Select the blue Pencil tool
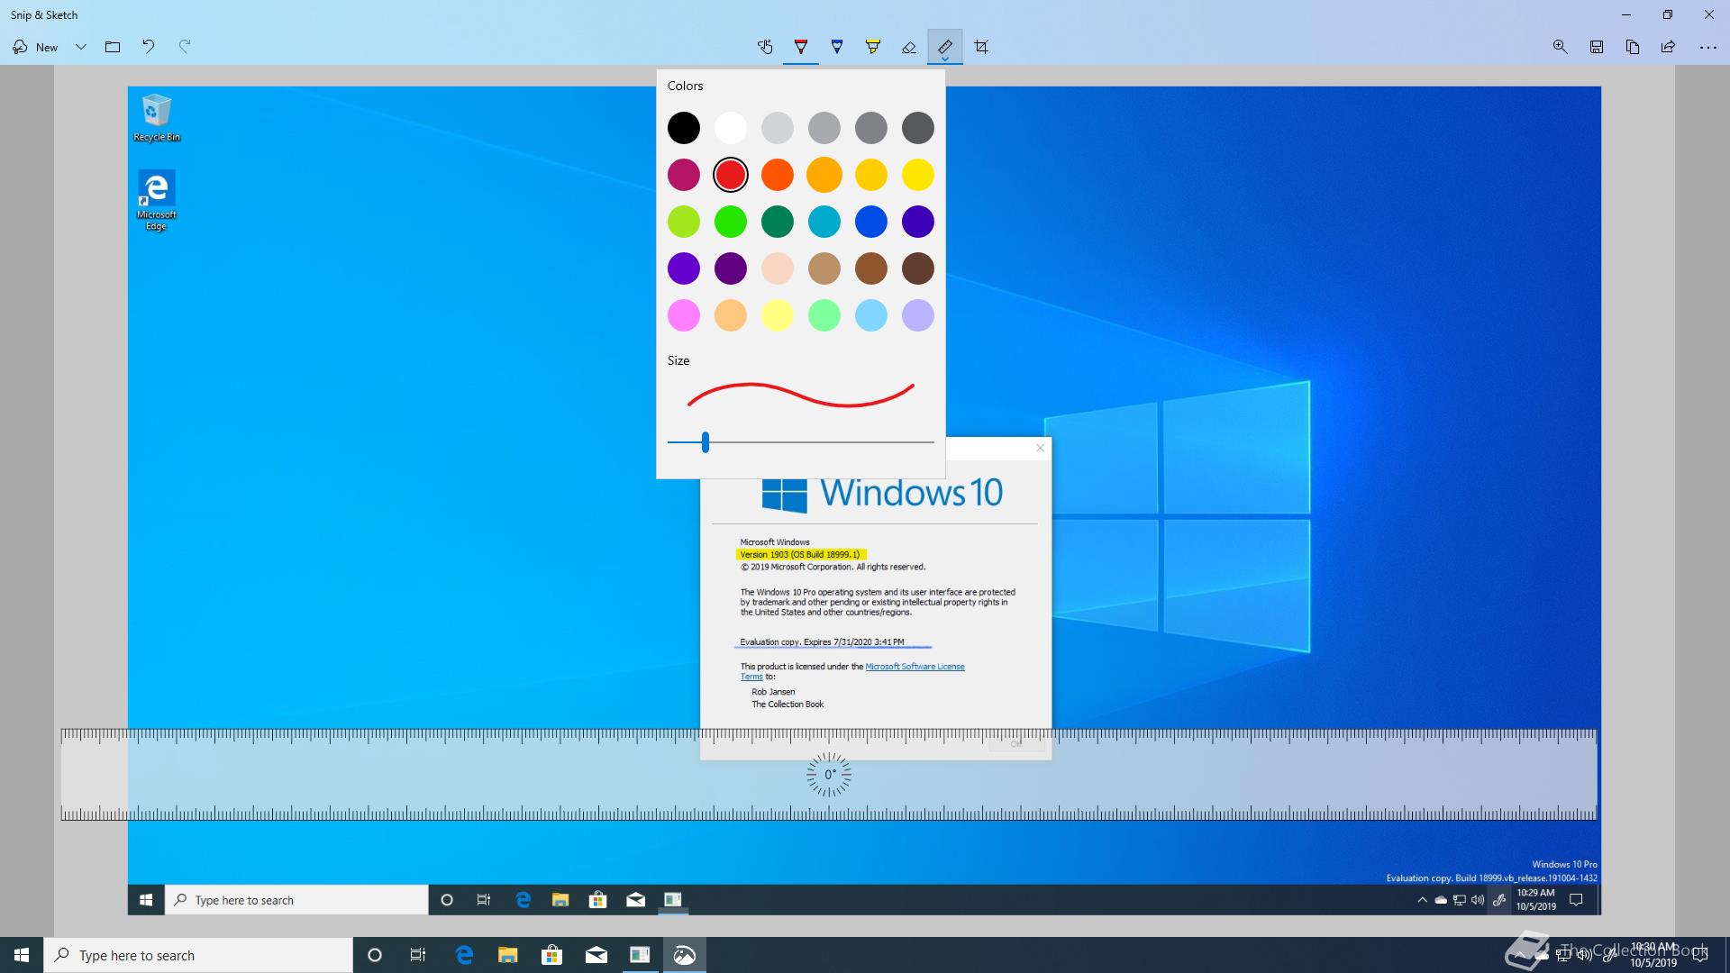Screen dimensions: 1730x973 pyautogui.click(x=837, y=47)
